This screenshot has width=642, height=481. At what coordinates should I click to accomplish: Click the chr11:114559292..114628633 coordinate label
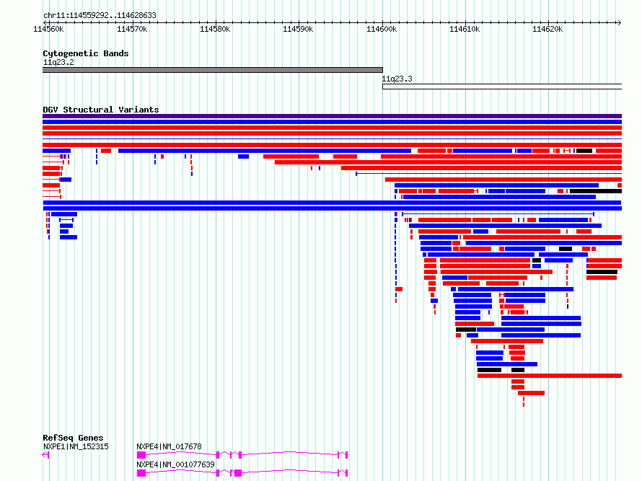tap(100, 15)
